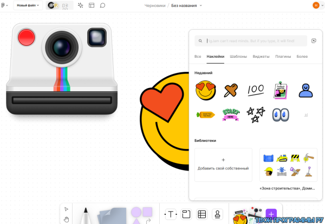Select the Наклейки tab
This screenshot has width=325, height=224.
[216, 56]
